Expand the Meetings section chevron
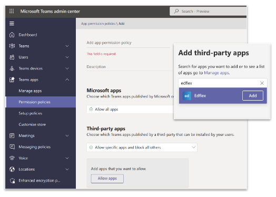276x197 pixels. (67, 135)
